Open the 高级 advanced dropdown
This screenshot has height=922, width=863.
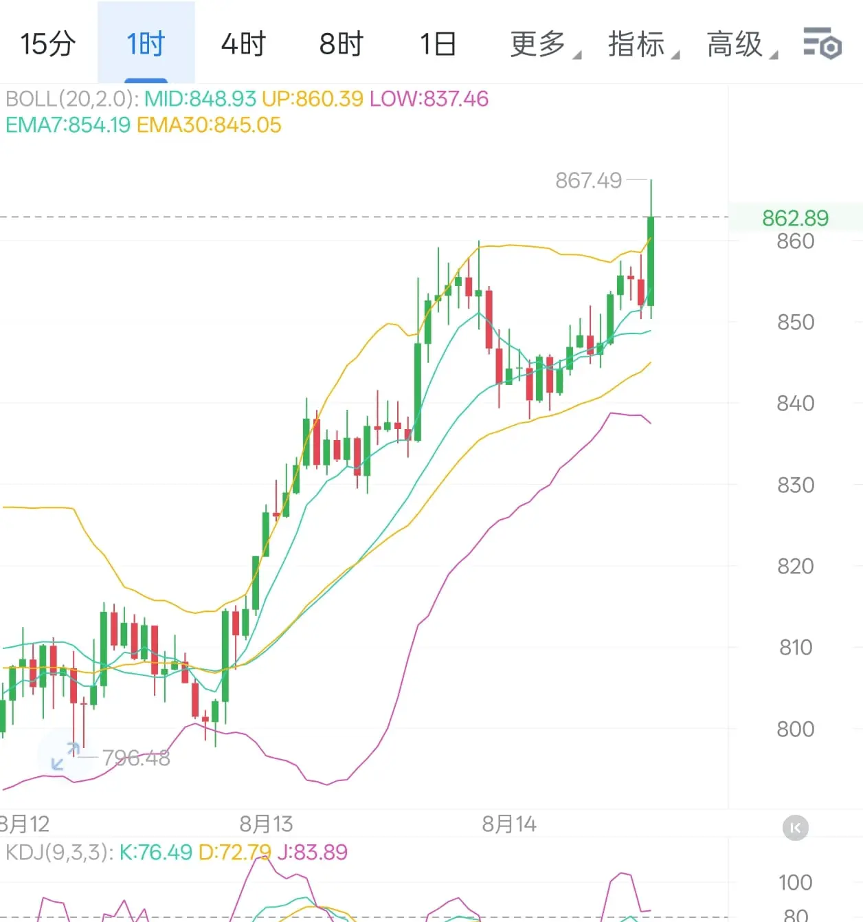742,44
